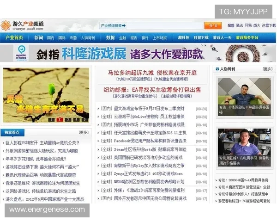Viewport: 277px width, 222px height.
Task: Click 更多 beside 独家看点
Action: pyautogui.click(x=84, y=132)
